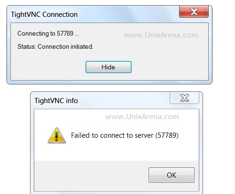Click the UnixArena watermark in the Connection dialog
Image resolution: width=235 pixels, height=194 pixels.
(x=161, y=35)
